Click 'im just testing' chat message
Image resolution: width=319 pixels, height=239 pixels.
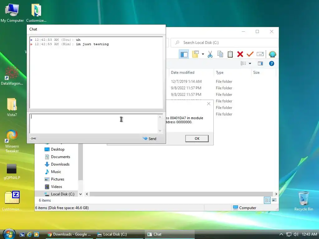[x=92, y=44]
